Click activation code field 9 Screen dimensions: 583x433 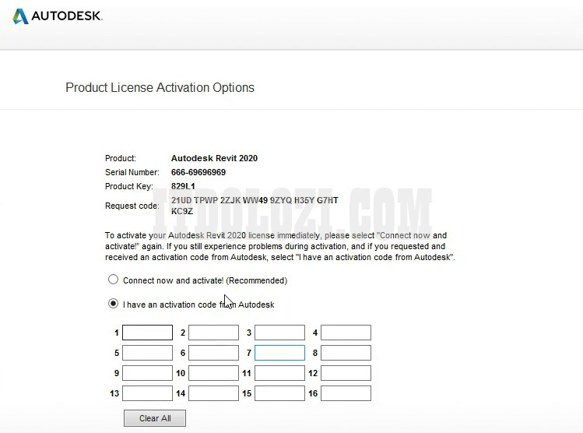coord(147,373)
